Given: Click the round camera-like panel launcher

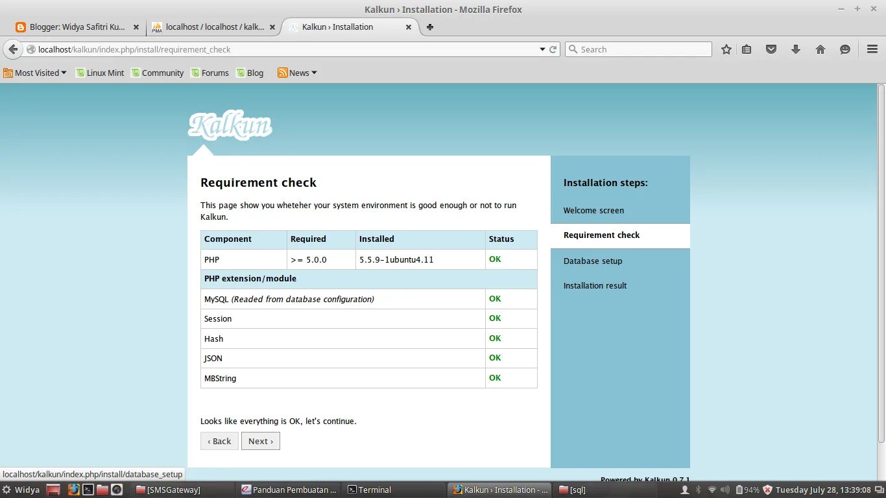Looking at the screenshot, I should pos(117,490).
